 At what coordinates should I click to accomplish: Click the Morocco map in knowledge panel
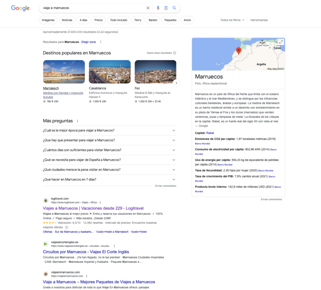238,54
